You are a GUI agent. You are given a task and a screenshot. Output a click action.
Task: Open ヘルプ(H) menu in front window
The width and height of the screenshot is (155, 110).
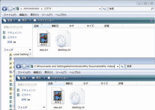pos(75,72)
